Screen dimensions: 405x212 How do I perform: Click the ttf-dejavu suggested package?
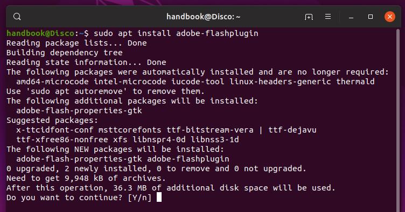292,130
